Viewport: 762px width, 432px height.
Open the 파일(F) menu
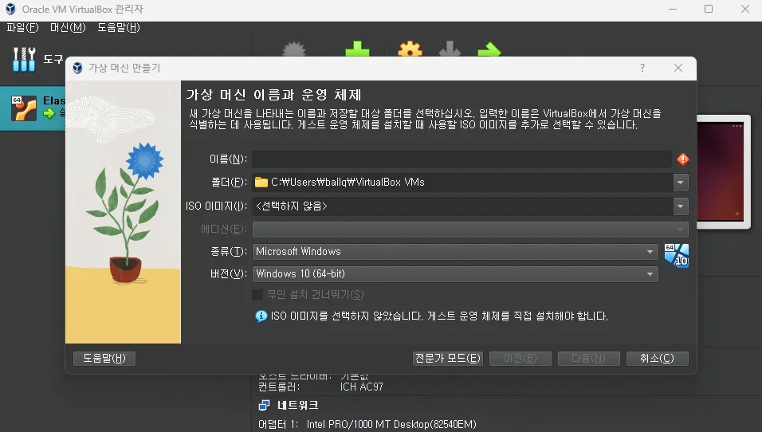point(22,28)
